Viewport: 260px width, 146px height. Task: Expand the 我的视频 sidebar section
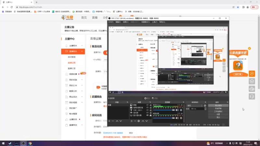[x=82, y=103]
